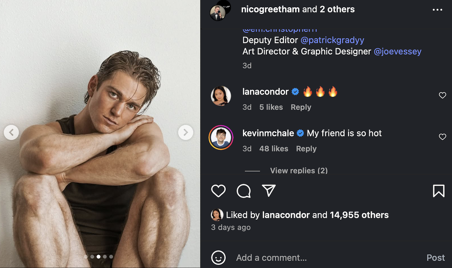The height and width of the screenshot is (268, 452).
Task: View the 14,955 others likes list
Action: click(359, 215)
